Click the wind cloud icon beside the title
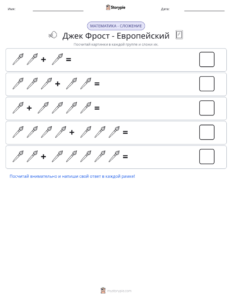 [x=53, y=35]
